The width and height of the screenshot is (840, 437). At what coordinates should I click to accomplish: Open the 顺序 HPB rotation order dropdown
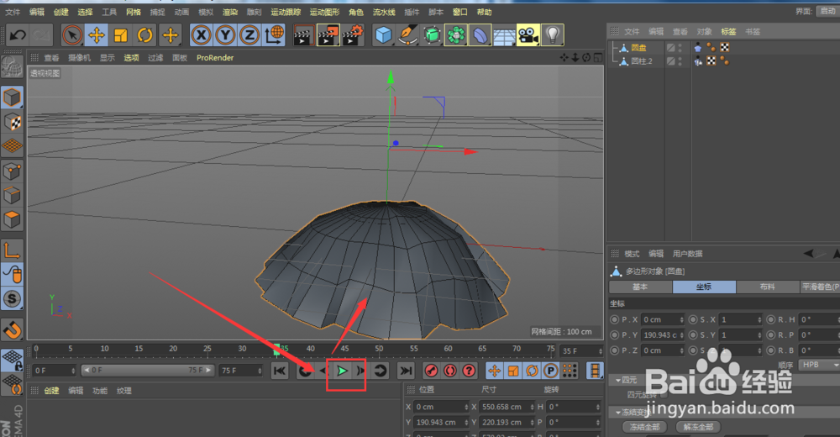819,365
